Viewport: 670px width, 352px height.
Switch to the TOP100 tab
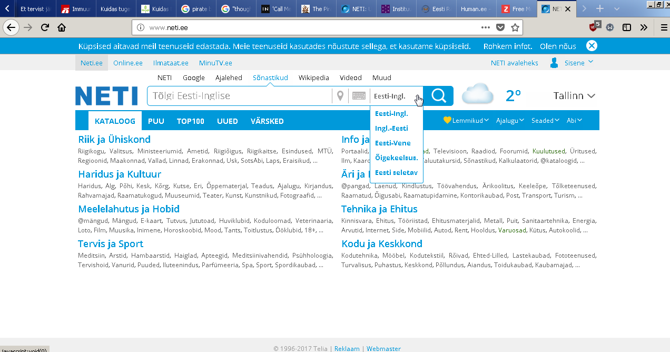point(190,121)
